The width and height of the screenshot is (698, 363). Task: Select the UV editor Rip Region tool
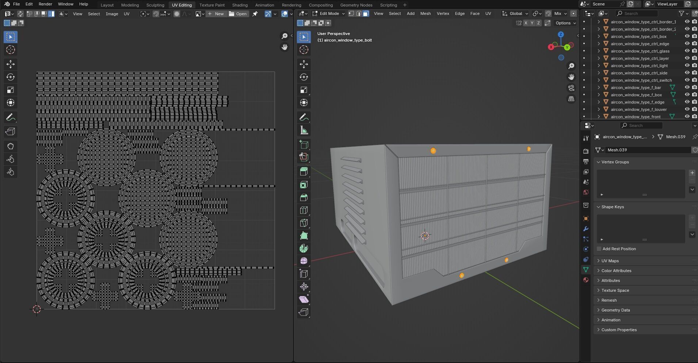pos(11,132)
